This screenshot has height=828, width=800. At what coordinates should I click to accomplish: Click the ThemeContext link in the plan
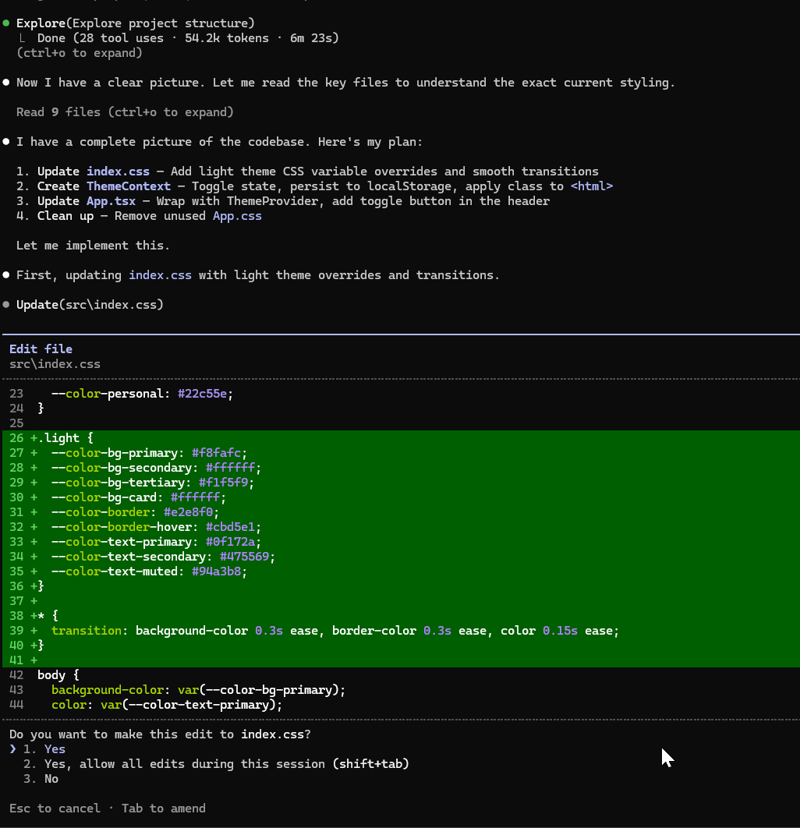(128, 186)
